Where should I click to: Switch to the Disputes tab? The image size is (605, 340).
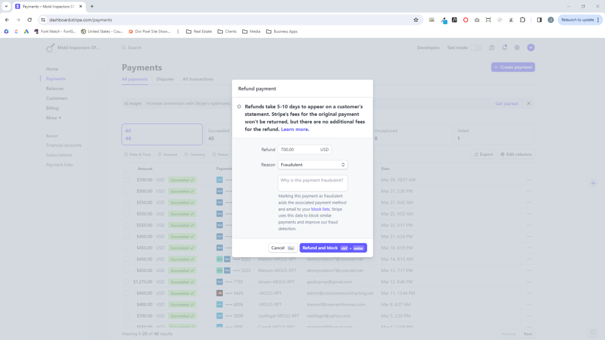pyautogui.click(x=165, y=79)
